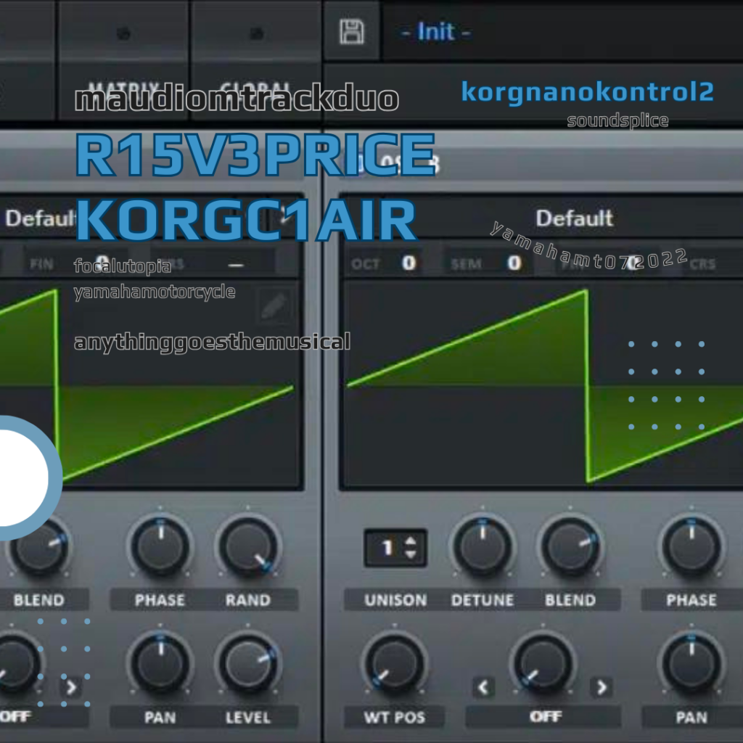Click the OSC B unison voice count box

click(x=395, y=548)
